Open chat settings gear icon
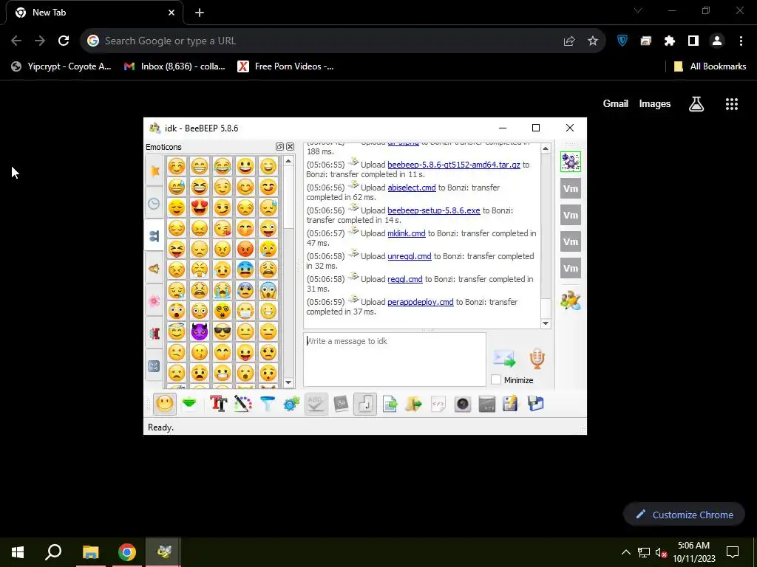 (291, 404)
